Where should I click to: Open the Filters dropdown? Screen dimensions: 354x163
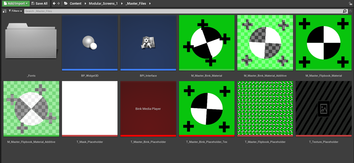click(x=15, y=11)
